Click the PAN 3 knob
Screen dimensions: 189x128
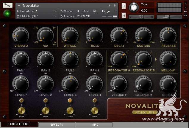coord(70,59)
